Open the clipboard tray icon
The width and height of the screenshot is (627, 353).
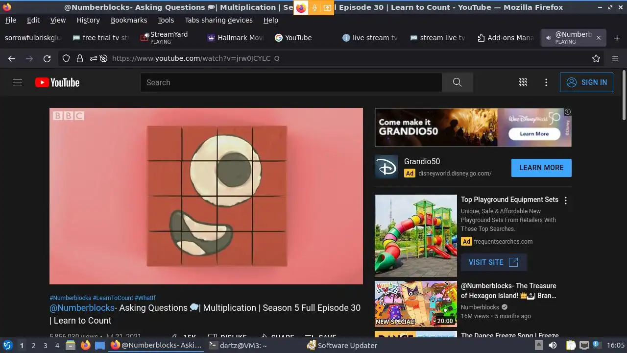click(571, 345)
